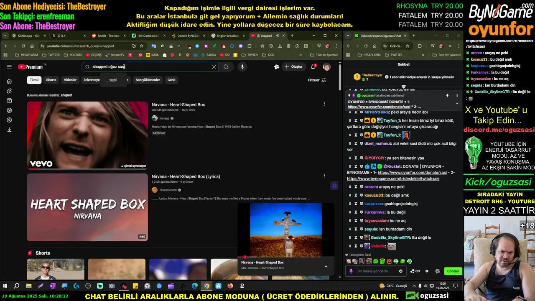Unpin the pinned chat message
The width and height of the screenshot is (535, 301).
[447, 96]
